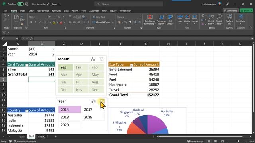Click the Percent Style icon

point(126,22)
